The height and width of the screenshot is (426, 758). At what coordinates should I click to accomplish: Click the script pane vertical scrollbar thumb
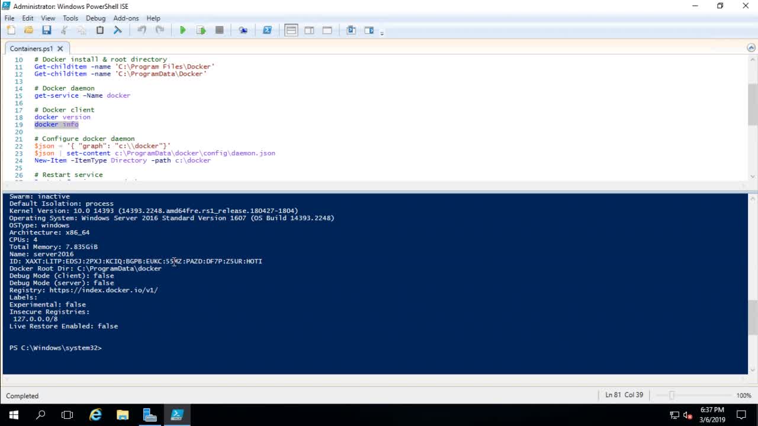(753, 104)
